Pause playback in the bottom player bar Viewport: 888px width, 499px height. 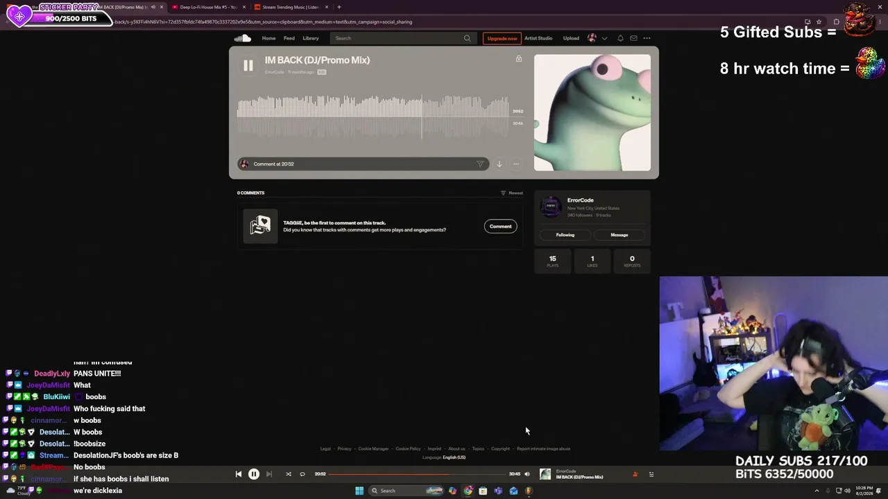(254, 474)
